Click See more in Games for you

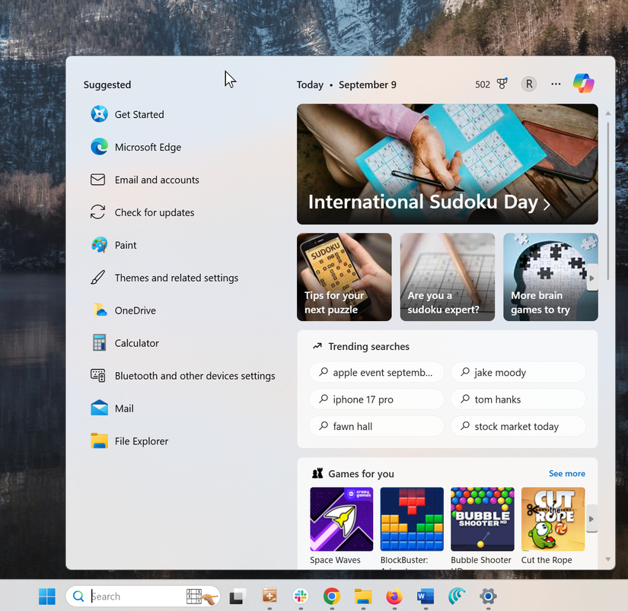pyautogui.click(x=566, y=473)
